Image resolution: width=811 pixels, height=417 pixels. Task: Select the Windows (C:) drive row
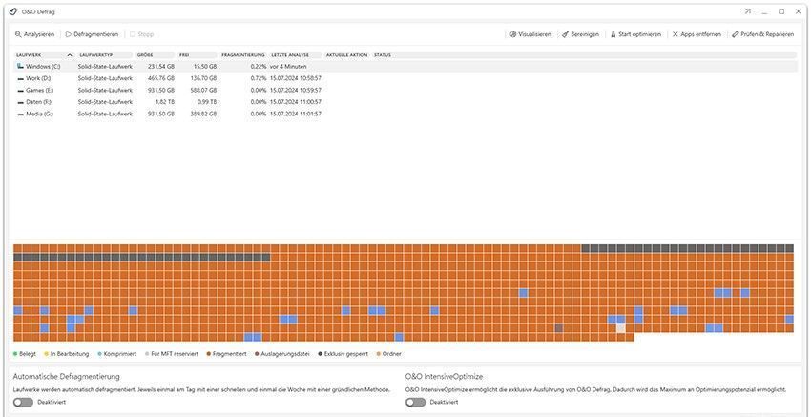pos(43,67)
